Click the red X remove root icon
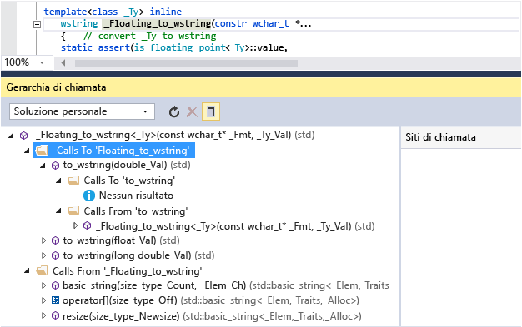This screenshot has height=327, width=522. 192,111
